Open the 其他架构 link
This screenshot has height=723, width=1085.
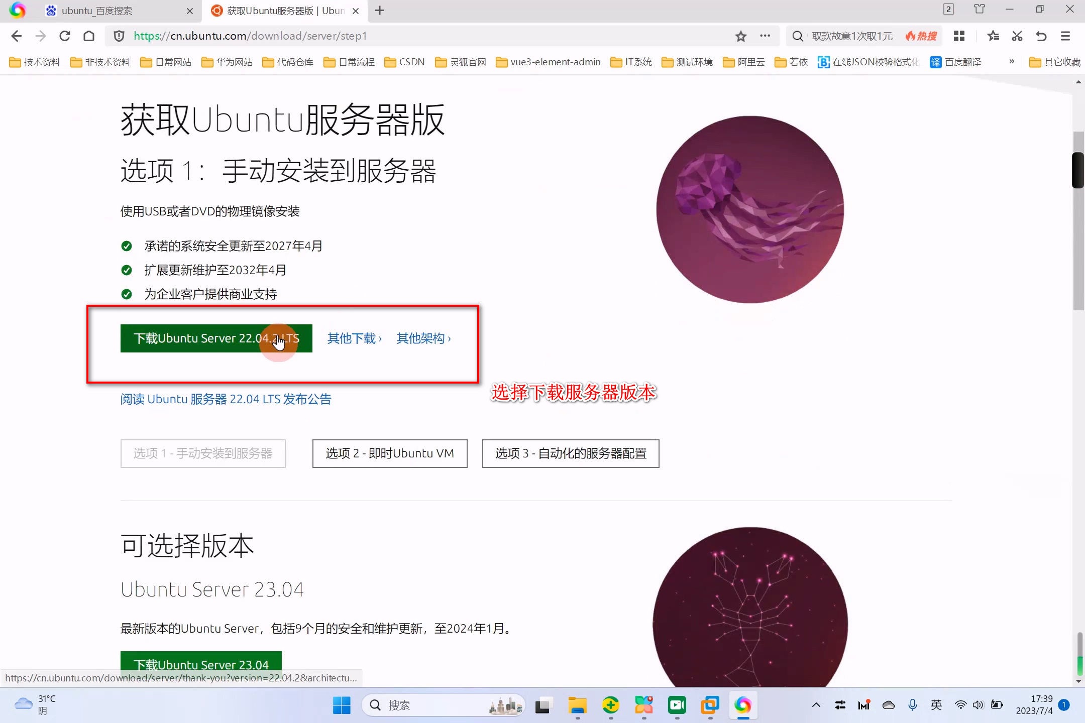click(x=423, y=338)
